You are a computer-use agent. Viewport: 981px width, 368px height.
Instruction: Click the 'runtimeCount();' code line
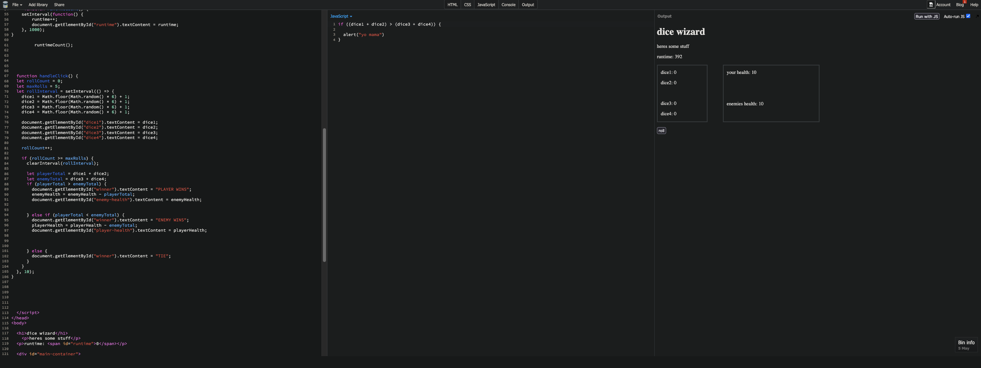pyautogui.click(x=53, y=45)
